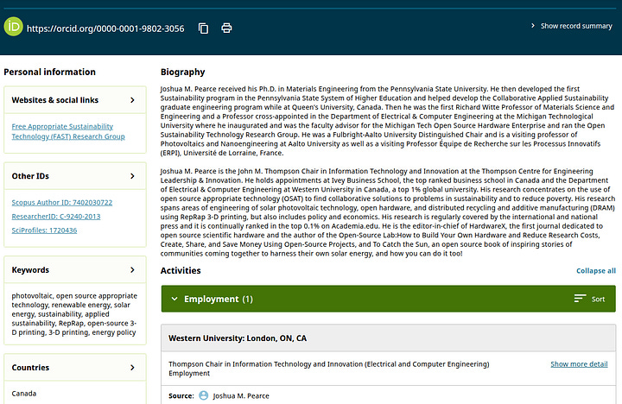Open Scopus Author ID 7402030722 link
This screenshot has width=622, height=404.
click(62, 202)
